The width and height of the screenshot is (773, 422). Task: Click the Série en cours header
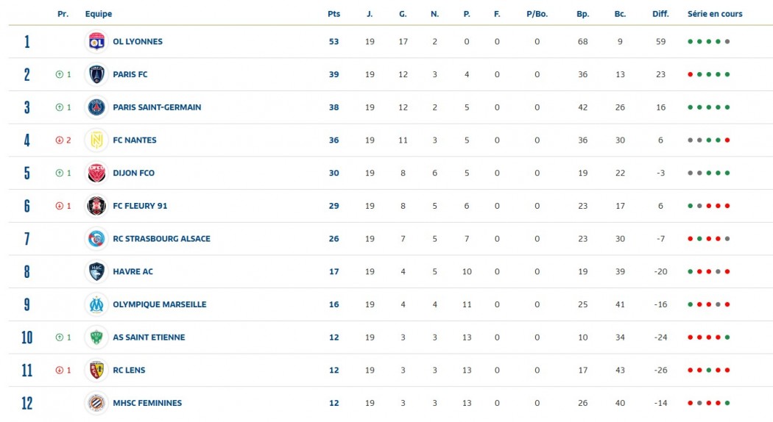[715, 14]
